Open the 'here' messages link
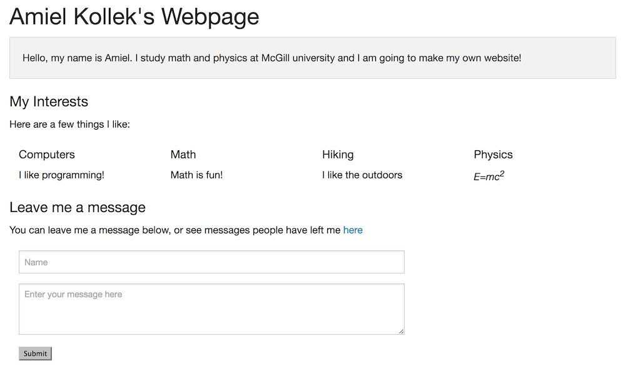The height and width of the screenshot is (368, 623). coord(353,230)
